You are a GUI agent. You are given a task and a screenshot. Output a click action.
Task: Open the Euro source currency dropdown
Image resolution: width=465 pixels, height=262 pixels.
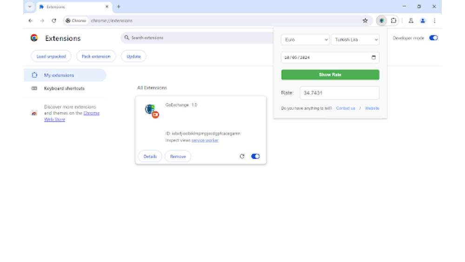305,40
